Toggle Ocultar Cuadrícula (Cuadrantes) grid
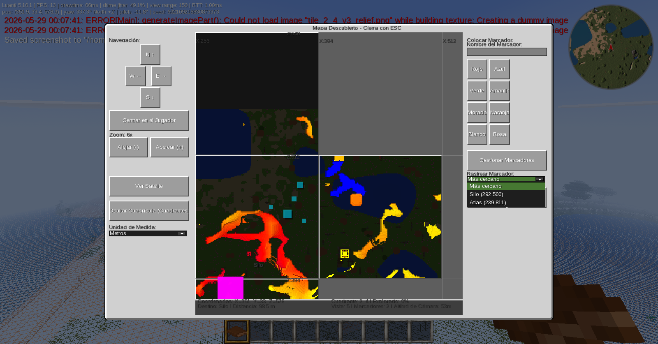The height and width of the screenshot is (344, 658). (x=149, y=211)
